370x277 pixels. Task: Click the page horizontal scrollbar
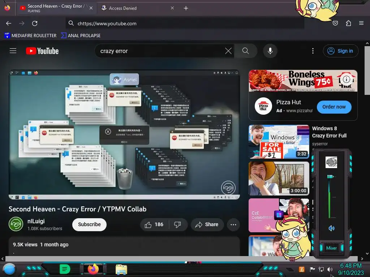pyautogui.click(x=182, y=258)
